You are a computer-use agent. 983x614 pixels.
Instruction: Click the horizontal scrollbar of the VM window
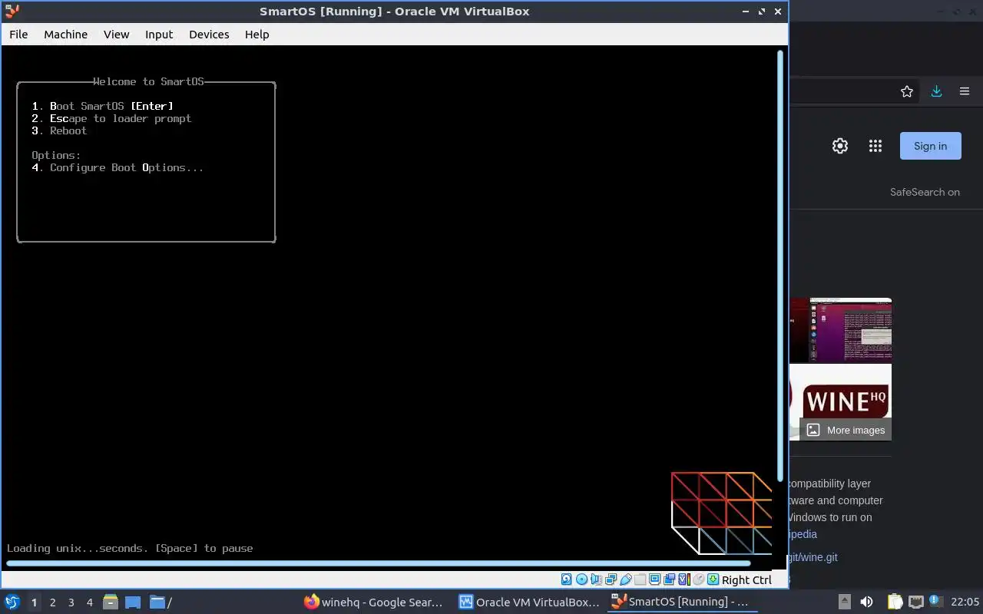(x=378, y=563)
